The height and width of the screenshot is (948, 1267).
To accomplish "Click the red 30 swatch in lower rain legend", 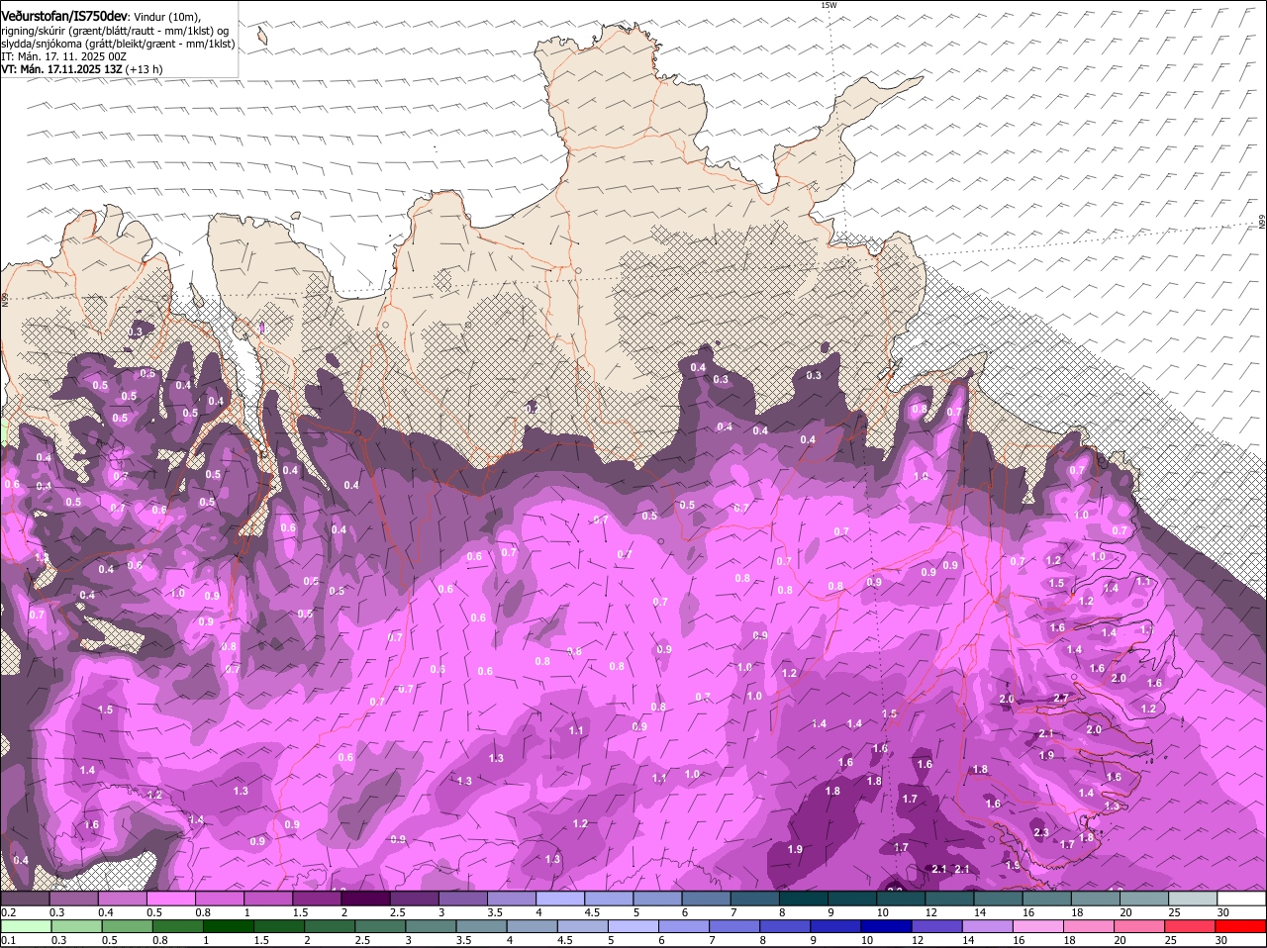I will tap(1242, 926).
